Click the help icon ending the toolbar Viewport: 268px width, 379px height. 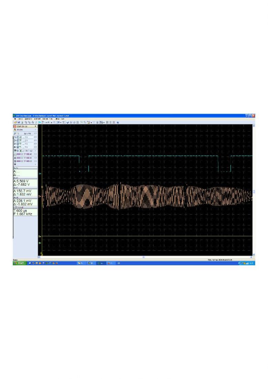[x=118, y=123]
